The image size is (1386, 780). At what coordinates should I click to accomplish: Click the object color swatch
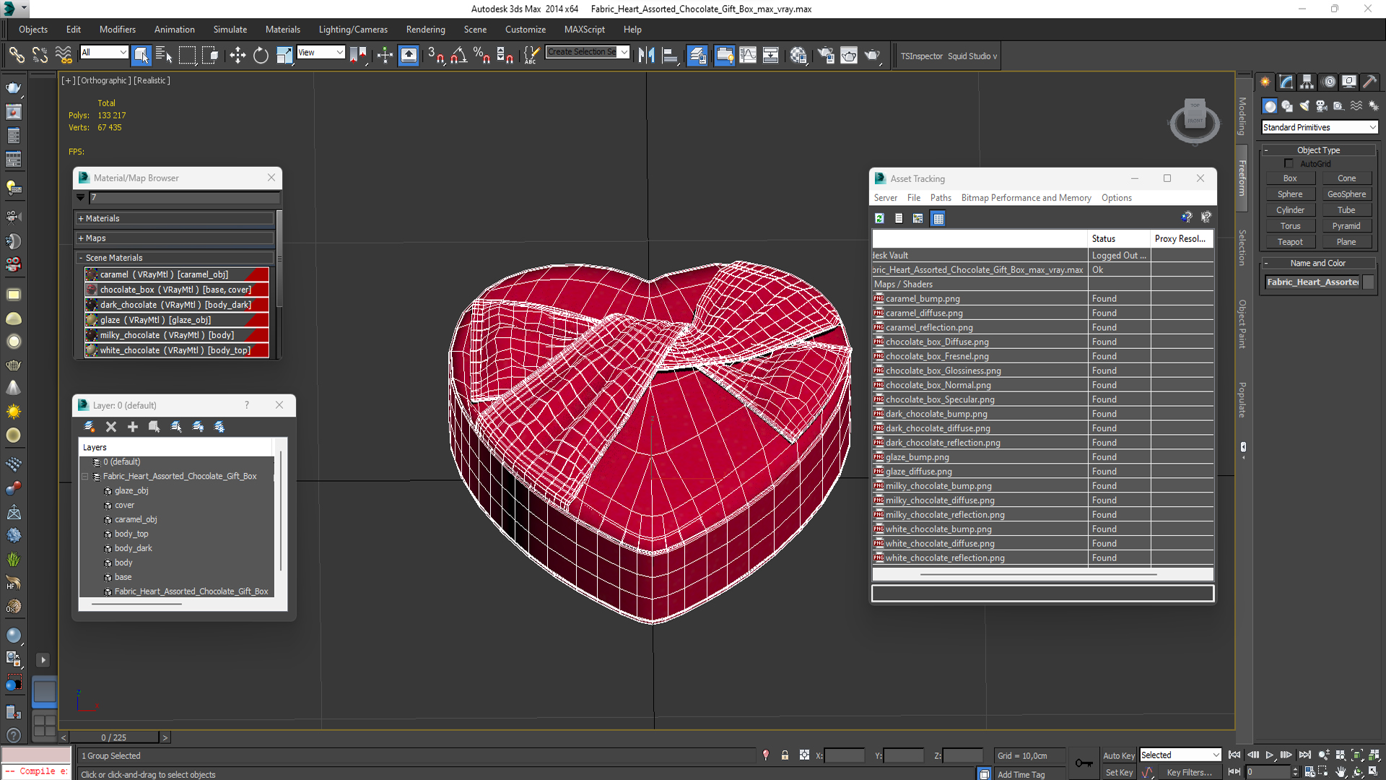pos(1369,282)
